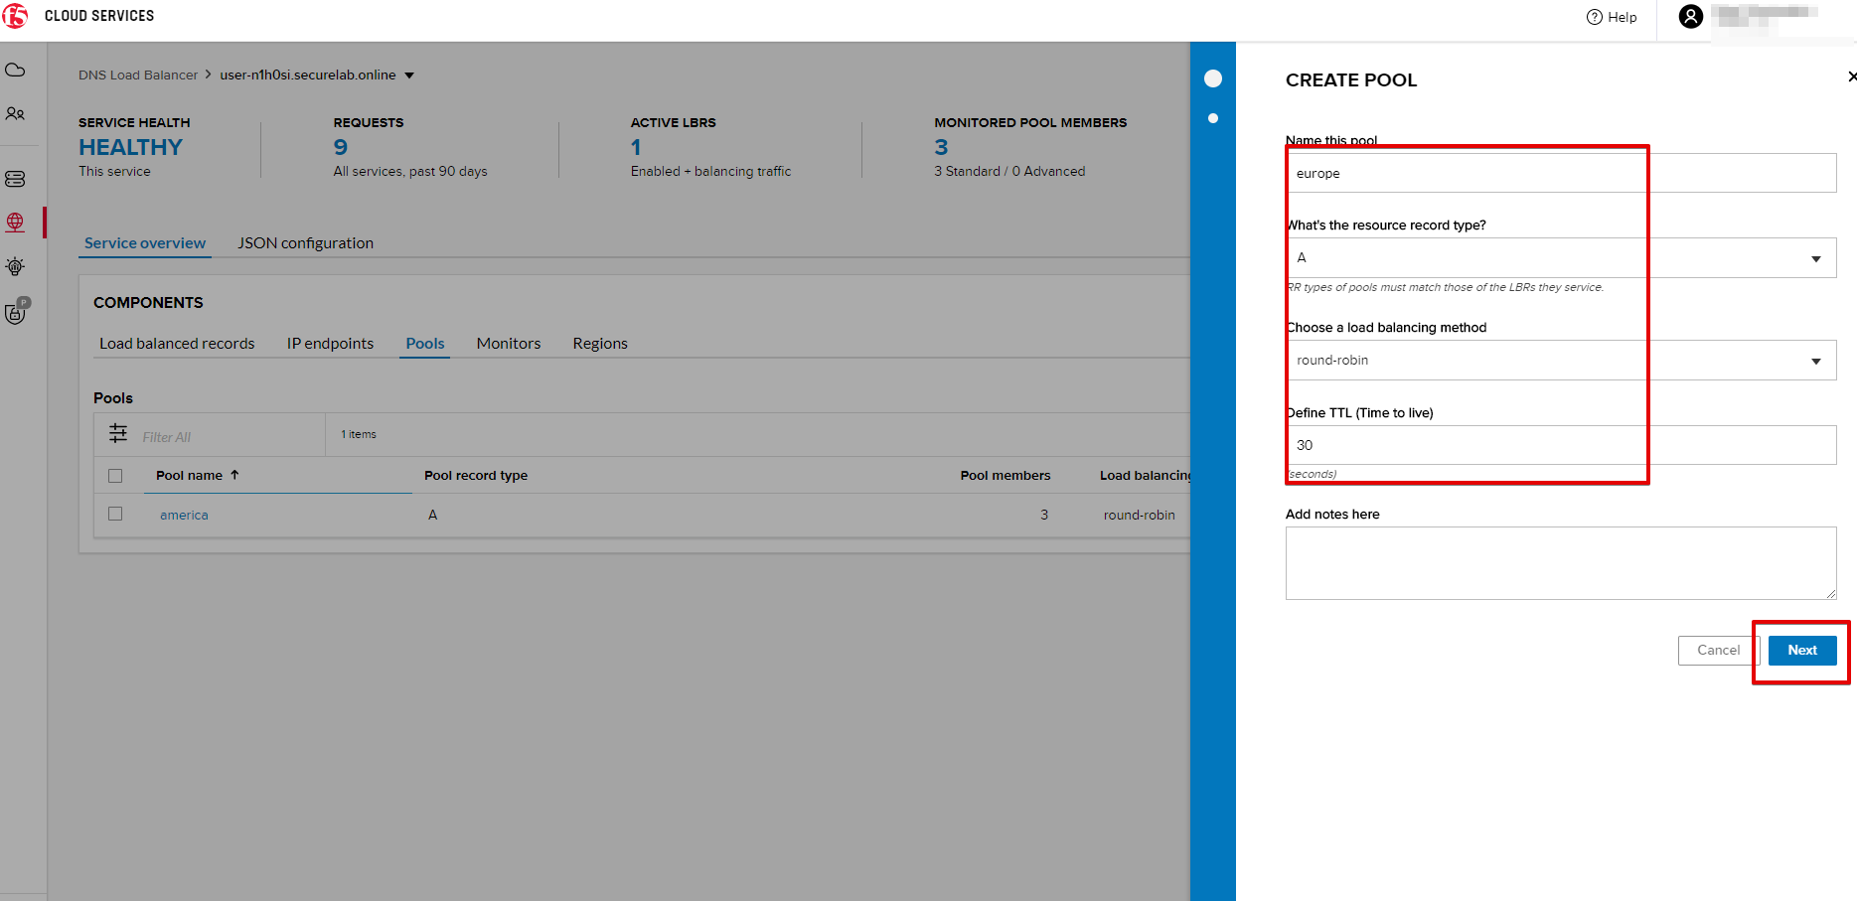1857x901 pixels.
Task: Click the filter sliders icon in Pools
Action: 118,433
